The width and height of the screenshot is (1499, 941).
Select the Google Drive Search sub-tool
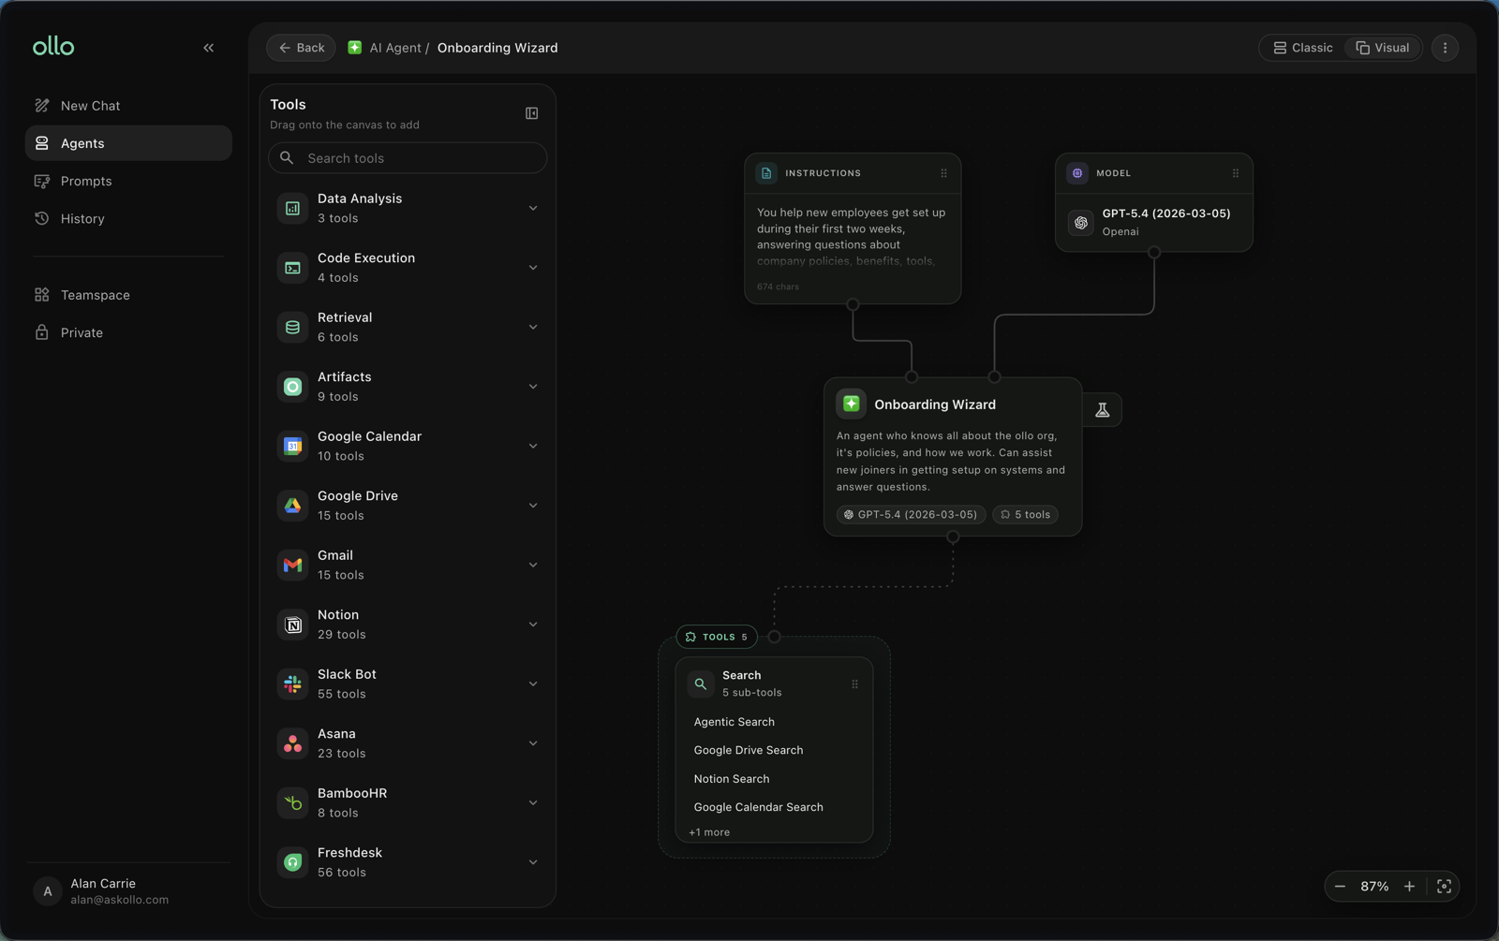coord(749,750)
